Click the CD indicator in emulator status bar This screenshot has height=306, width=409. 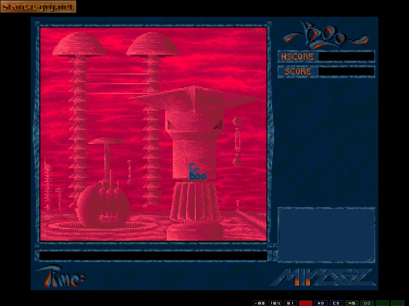(336, 303)
